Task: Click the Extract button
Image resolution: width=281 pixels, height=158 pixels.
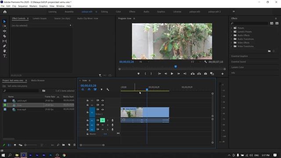Action: click(x=199, y=74)
